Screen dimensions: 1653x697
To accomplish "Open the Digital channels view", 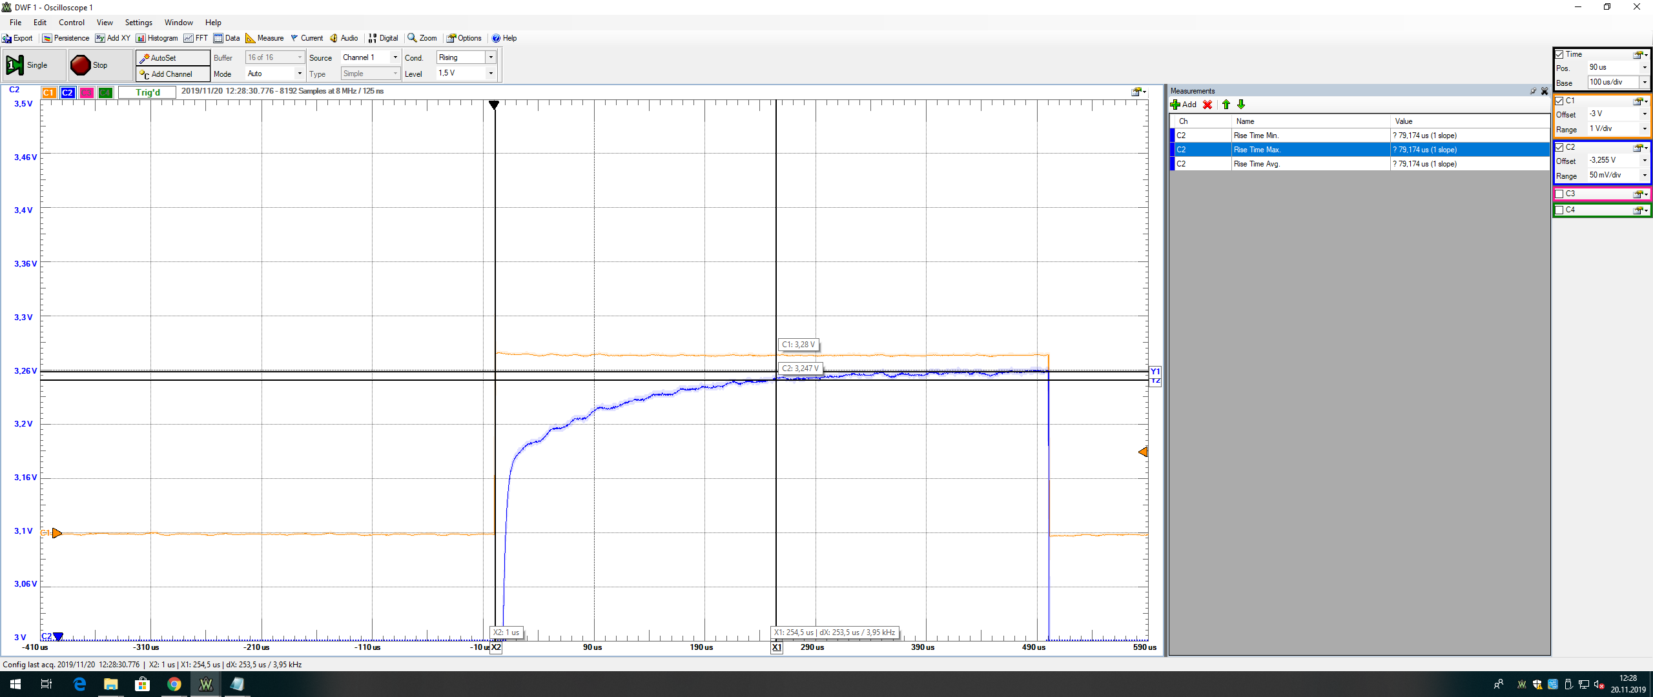I will (x=383, y=38).
